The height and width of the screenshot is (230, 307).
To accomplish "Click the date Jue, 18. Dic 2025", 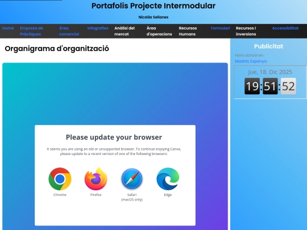I will [270, 72].
